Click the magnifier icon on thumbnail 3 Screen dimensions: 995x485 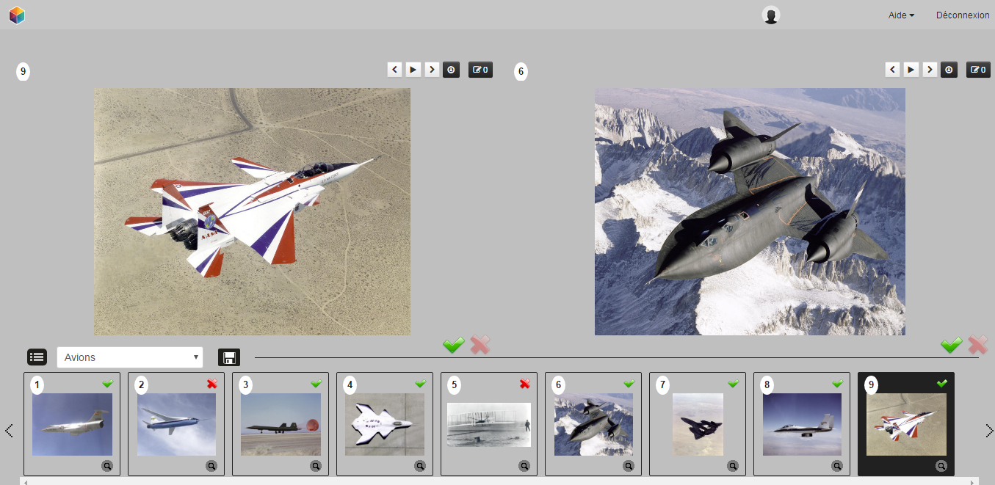point(316,466)
